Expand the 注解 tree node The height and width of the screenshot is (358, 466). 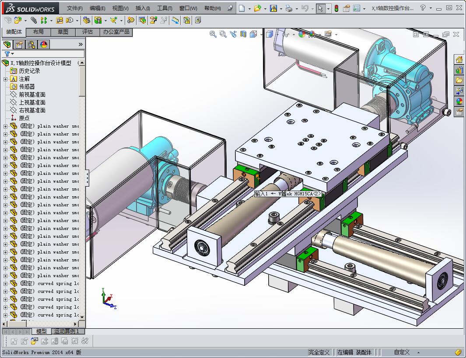click(5, 79)
